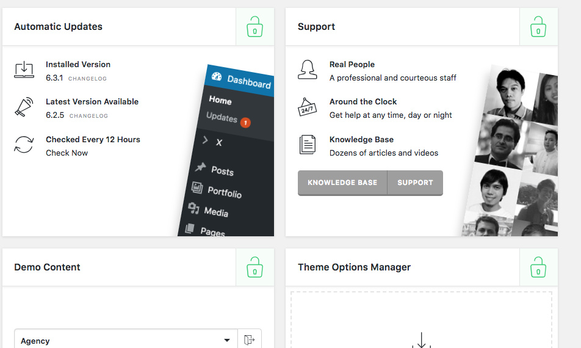Screen dimensions: 581x348
Task: Click the Theme Options import drop area
Action: pos(421,321)
